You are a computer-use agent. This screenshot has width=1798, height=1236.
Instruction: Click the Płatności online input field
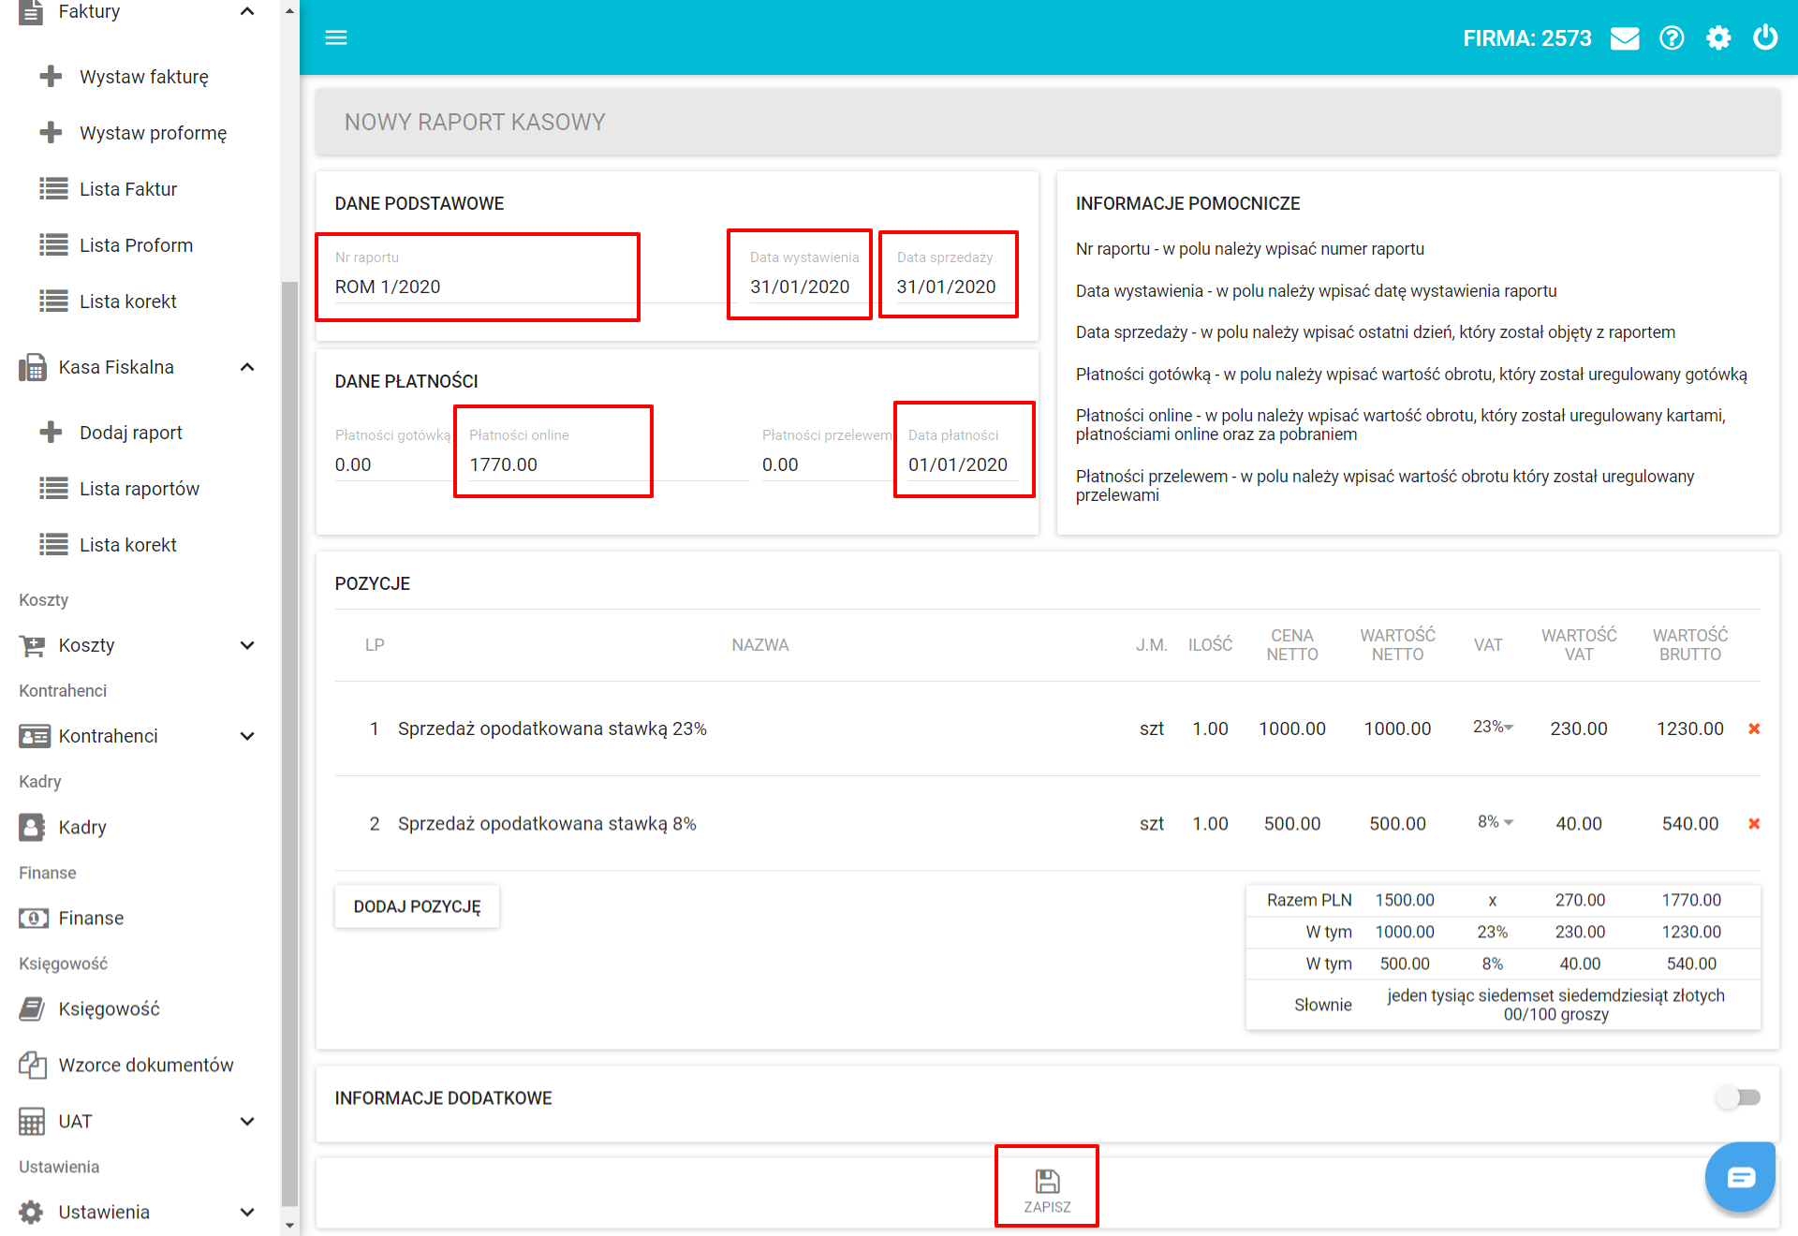coord(553,464)
